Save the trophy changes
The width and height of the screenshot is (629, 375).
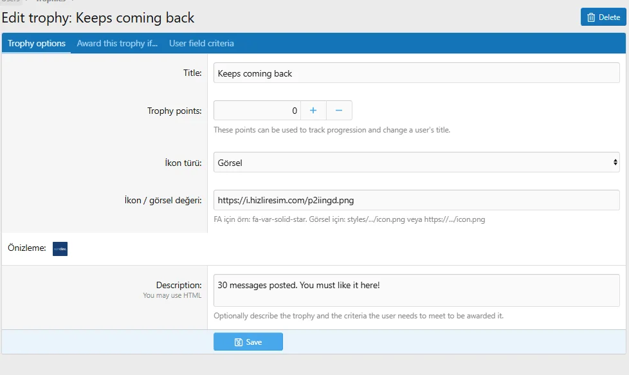tap(248, 342)
